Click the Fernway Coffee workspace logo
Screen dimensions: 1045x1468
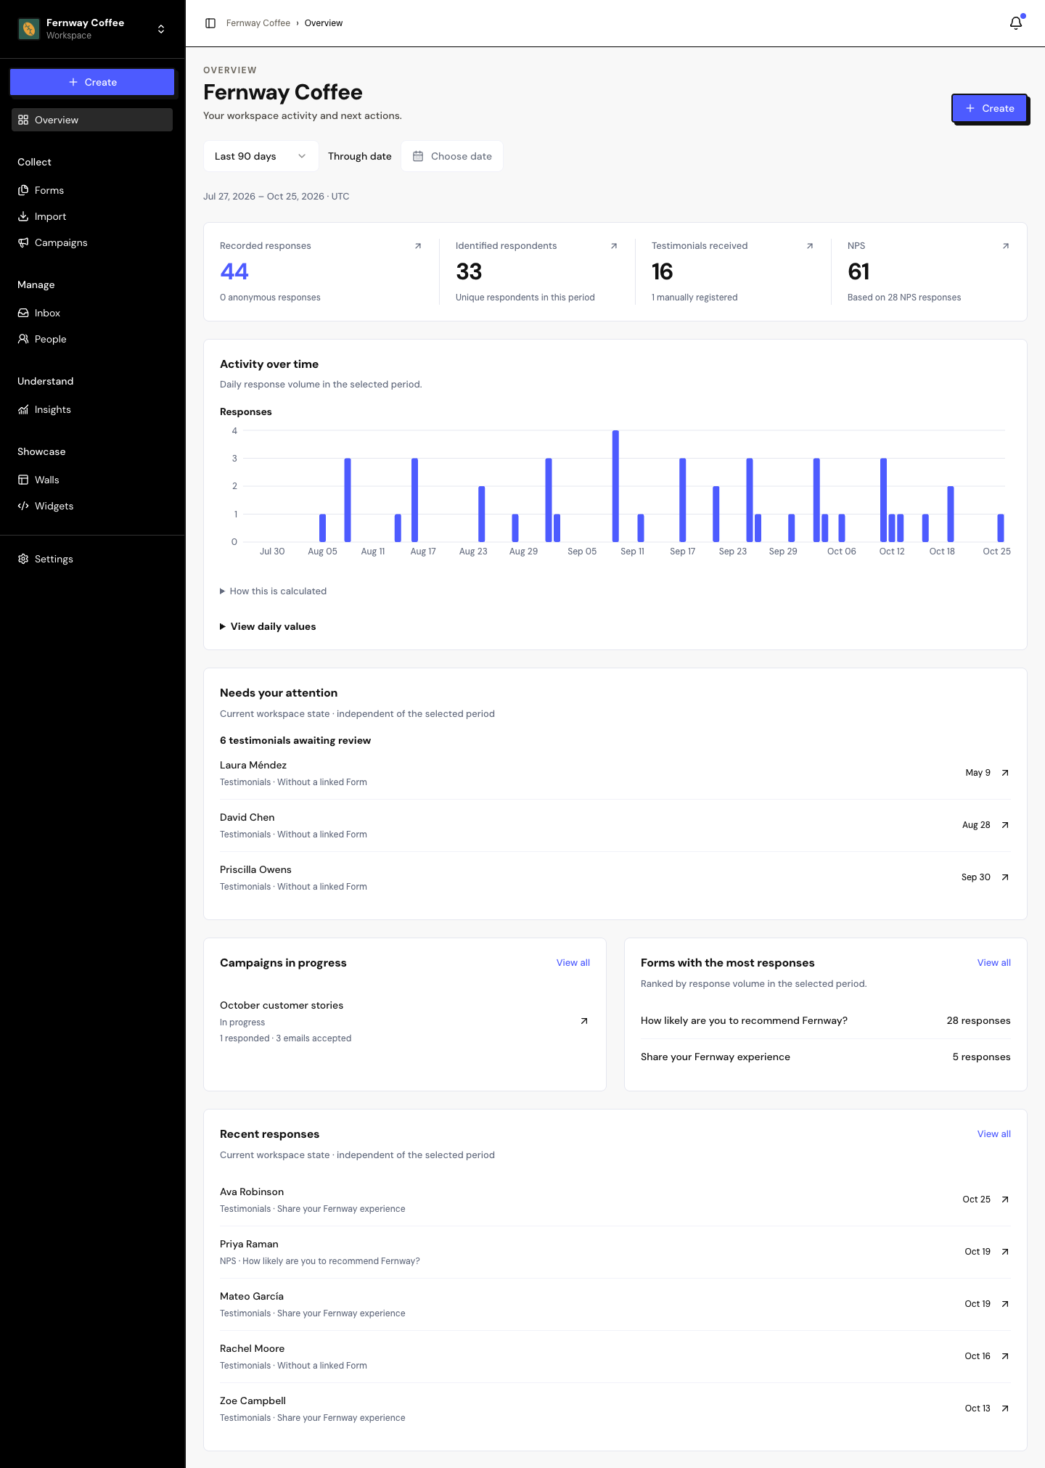[29, 29]
